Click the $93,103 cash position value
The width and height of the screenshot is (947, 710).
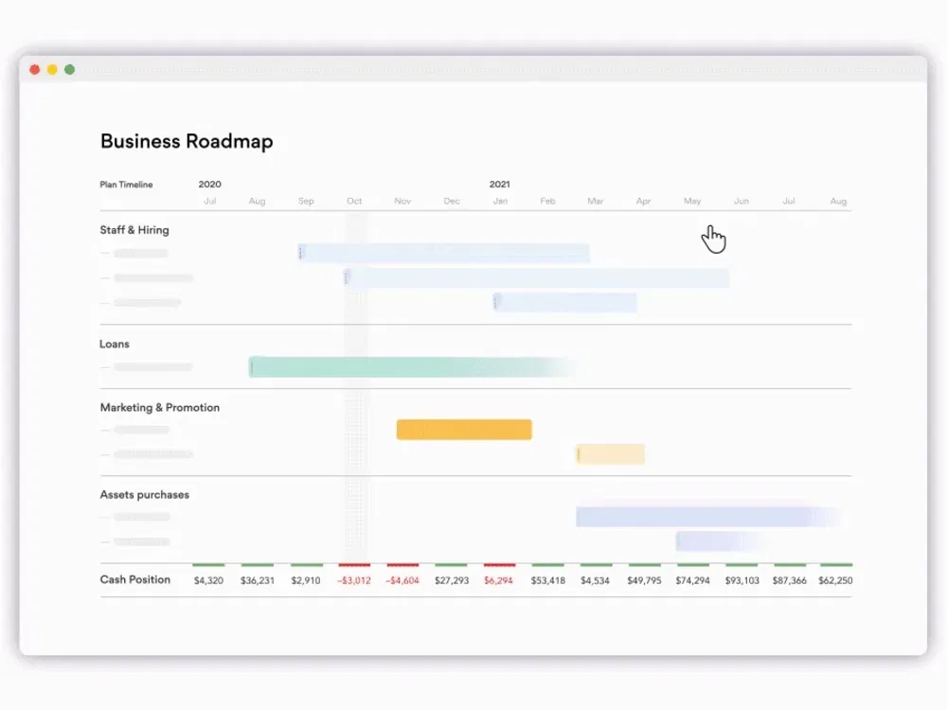(742, 580)
